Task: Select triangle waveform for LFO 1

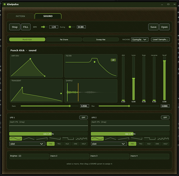Action: [29, 139]
